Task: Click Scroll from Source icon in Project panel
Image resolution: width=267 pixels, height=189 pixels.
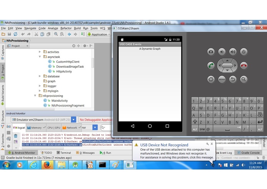Action: tap(74, 46)
